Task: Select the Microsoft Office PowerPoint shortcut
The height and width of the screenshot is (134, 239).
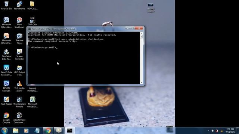Action: tap(6, 39)
